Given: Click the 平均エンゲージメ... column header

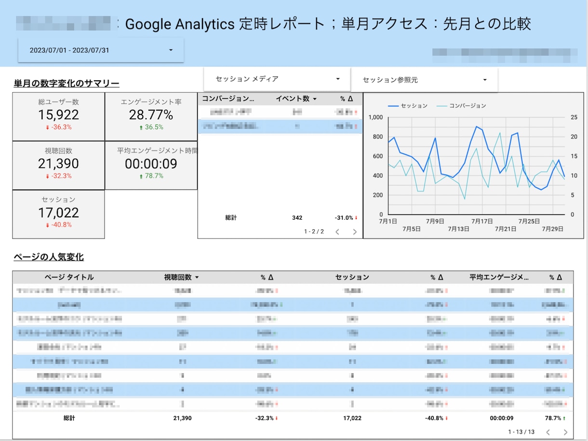Looking at the screenshot, I should click(x=499, y=277).
